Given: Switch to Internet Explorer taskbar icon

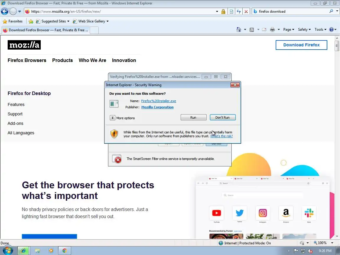Looking at the screenshot, I should pyautogui.click(x=23, y=251).
